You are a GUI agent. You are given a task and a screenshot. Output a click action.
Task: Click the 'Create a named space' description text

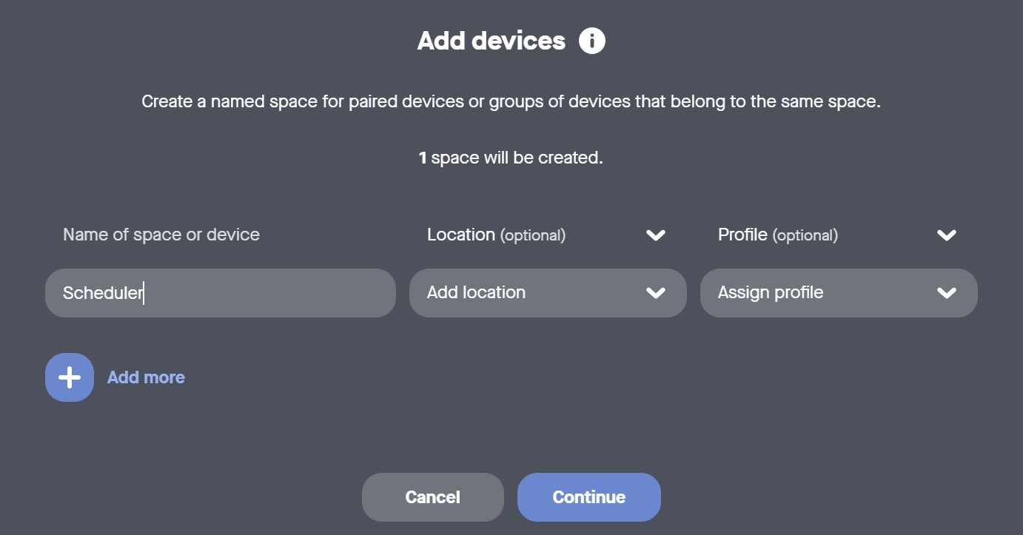coord(511,101)
